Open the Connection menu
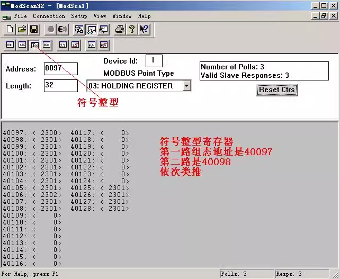This screenshot has height=279, width=340. click(49, 16)
